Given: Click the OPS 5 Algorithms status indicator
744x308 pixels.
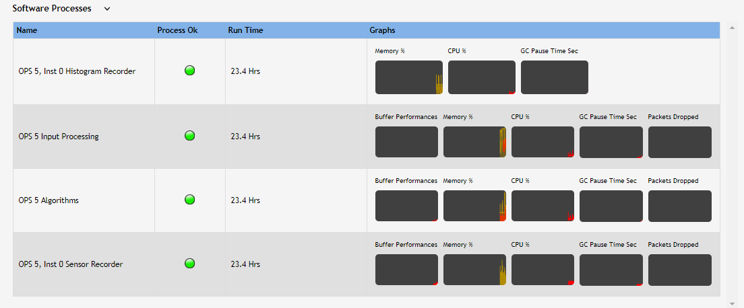Looking at the screenshot, I should point(189,200).
